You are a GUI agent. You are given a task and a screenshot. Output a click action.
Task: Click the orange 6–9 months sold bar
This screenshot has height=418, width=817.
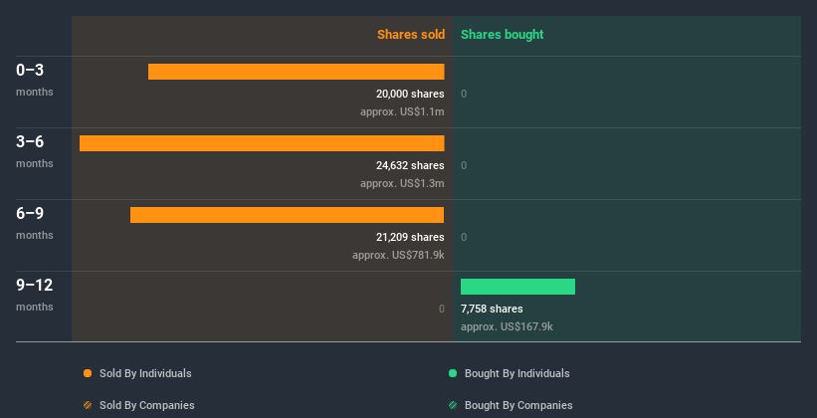(288, 215)
